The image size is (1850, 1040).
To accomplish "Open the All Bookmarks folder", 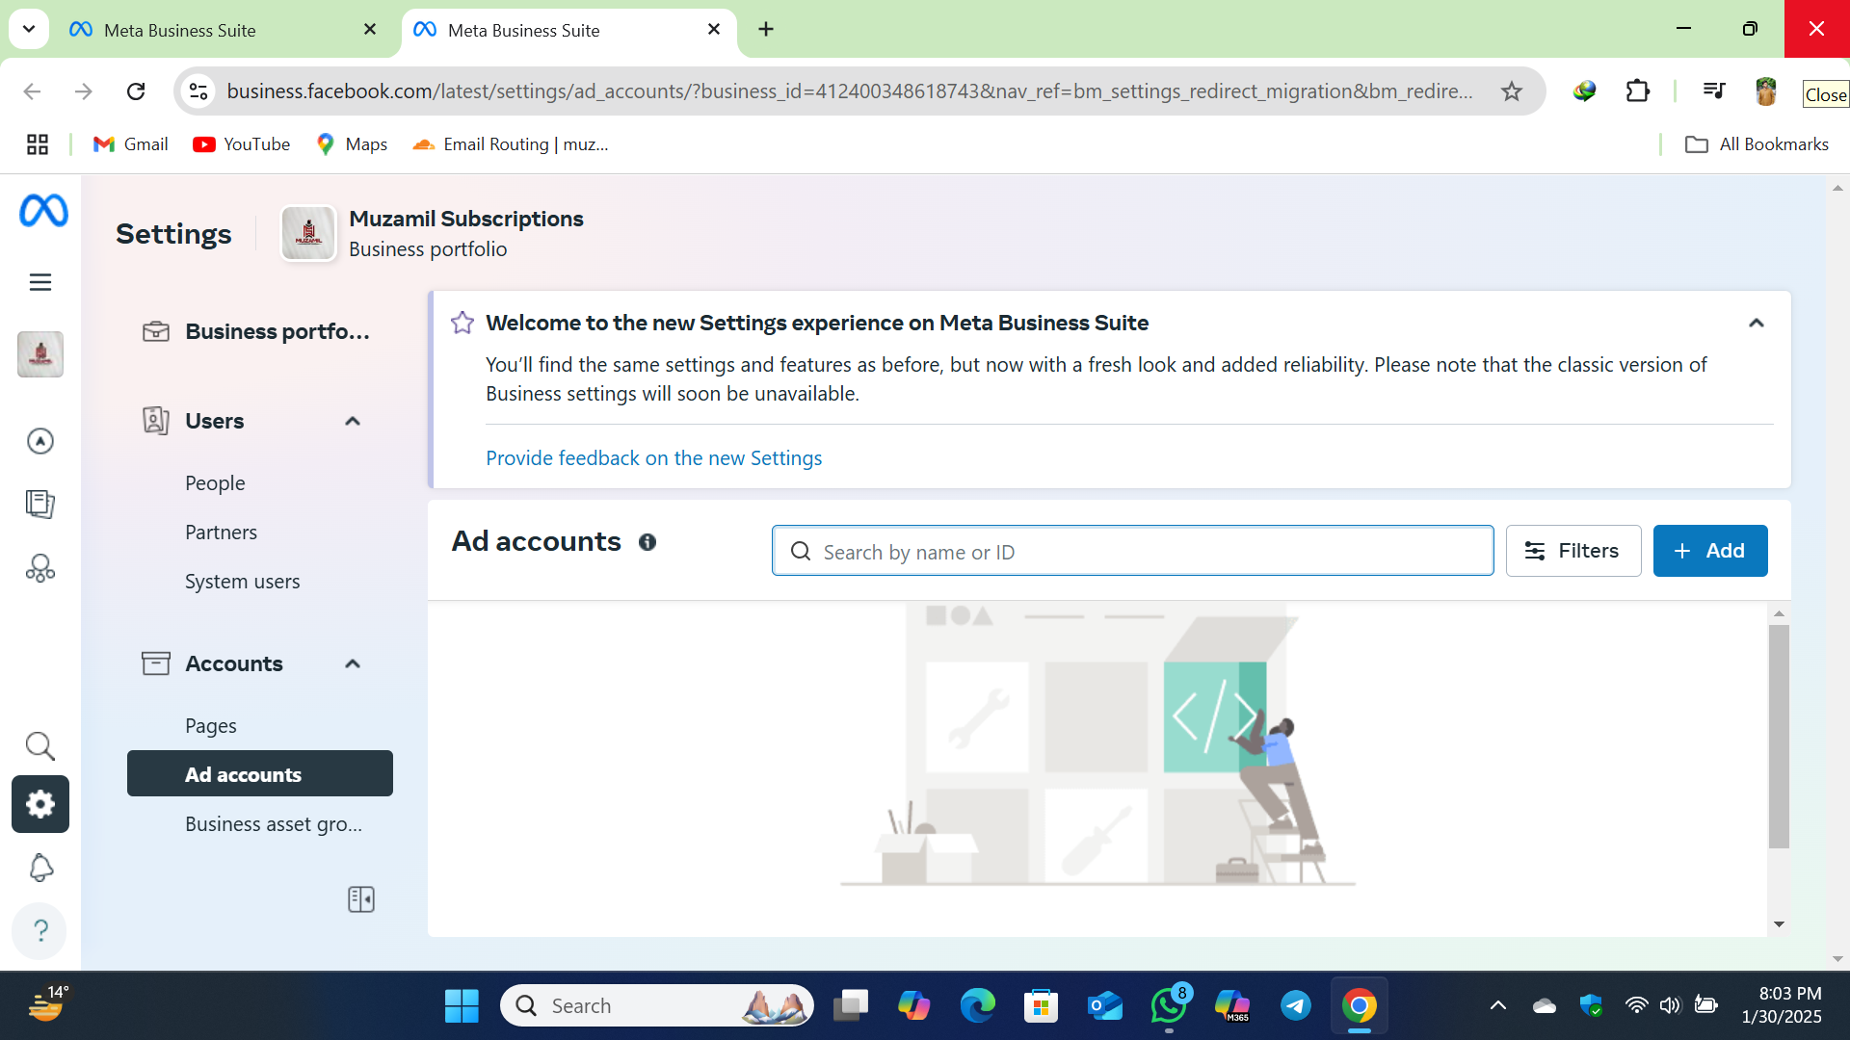I will 1757,144.
